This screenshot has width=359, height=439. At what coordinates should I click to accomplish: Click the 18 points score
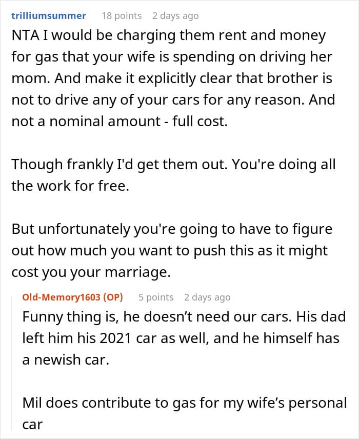pyautogui.click(x=122, y=16)
